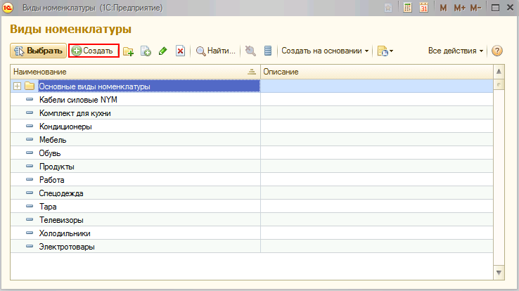Open the calendar icon in title bar
This screenshot has height=291, width=519.
click(424, 8)
